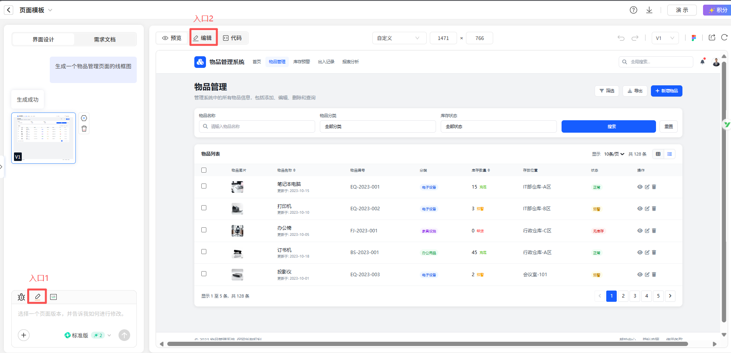Switch to the 需求文档 tab
This screenshot has height=353, width=731.
pyautogui.click(x=105, y=40)
